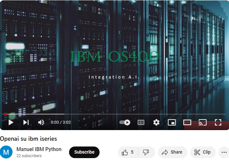This screenshot has width=229, height=161.
Task: Play the video
Action: click(11, 122)
